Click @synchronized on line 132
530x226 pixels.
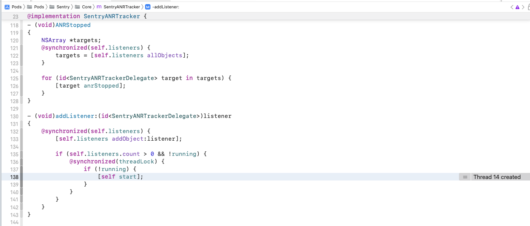(x=64, y=131)
